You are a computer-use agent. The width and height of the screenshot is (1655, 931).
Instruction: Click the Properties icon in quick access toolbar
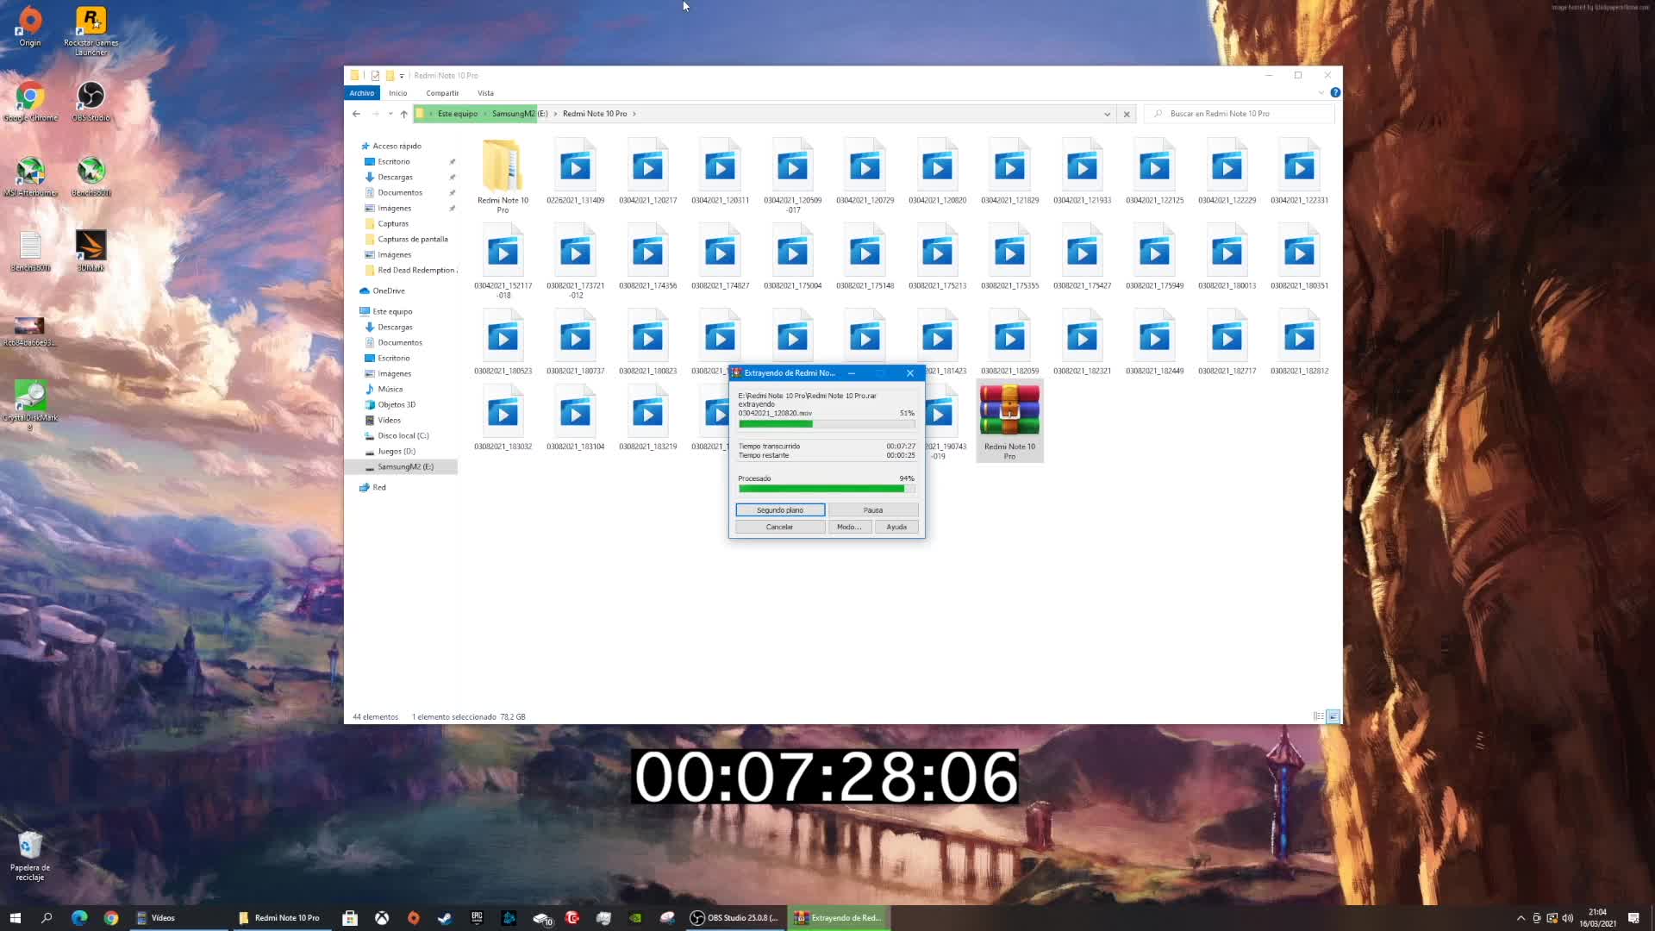375,76
